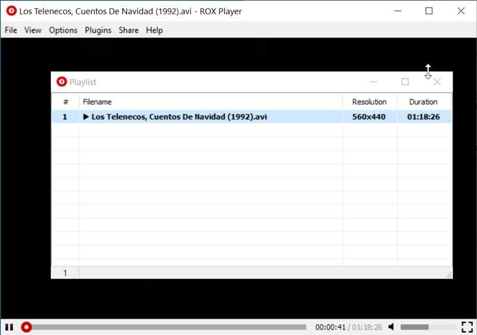The image size is (477, 335).
Task: Click the 560x440 resolution cell
Action: pyautogui.click(x=369, y=117)
